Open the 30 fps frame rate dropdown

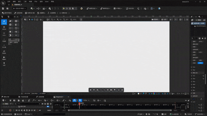(86, 100)
